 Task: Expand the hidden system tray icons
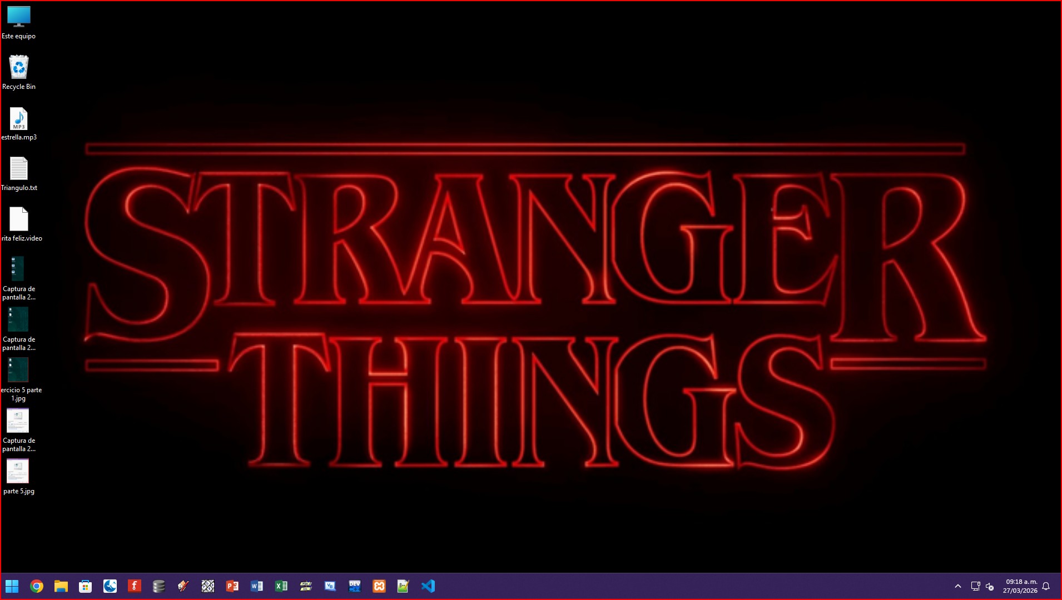coord(958,586)
